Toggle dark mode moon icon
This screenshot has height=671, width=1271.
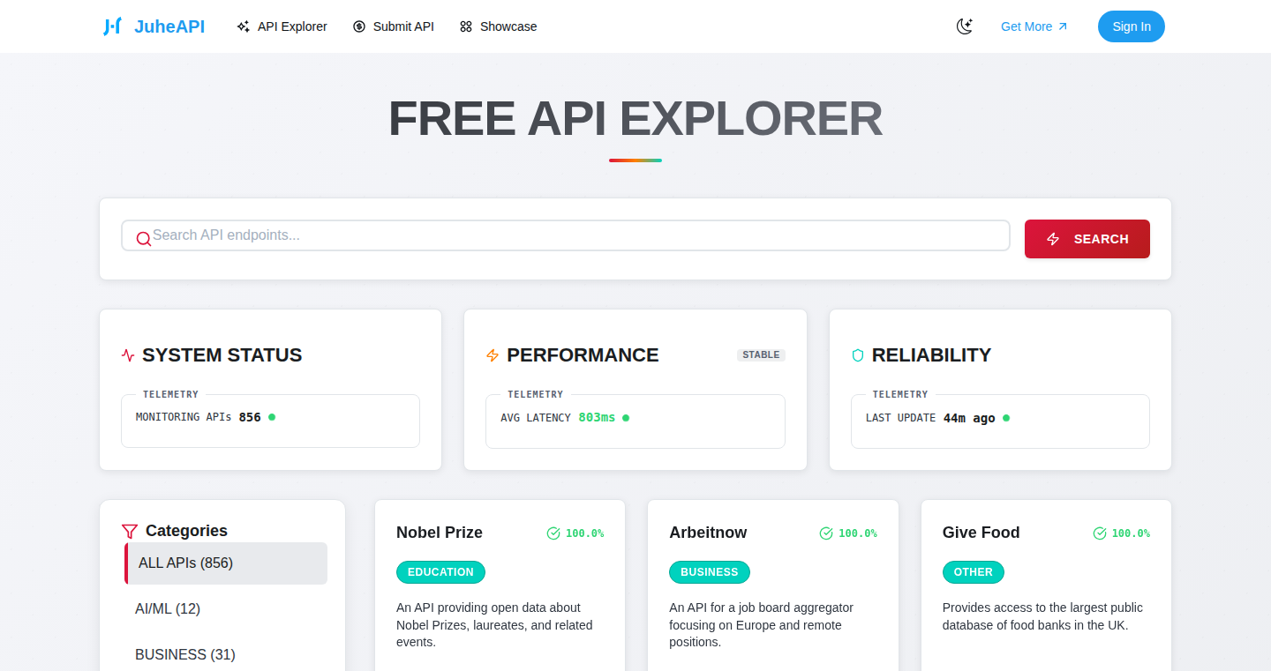(965, 26)
